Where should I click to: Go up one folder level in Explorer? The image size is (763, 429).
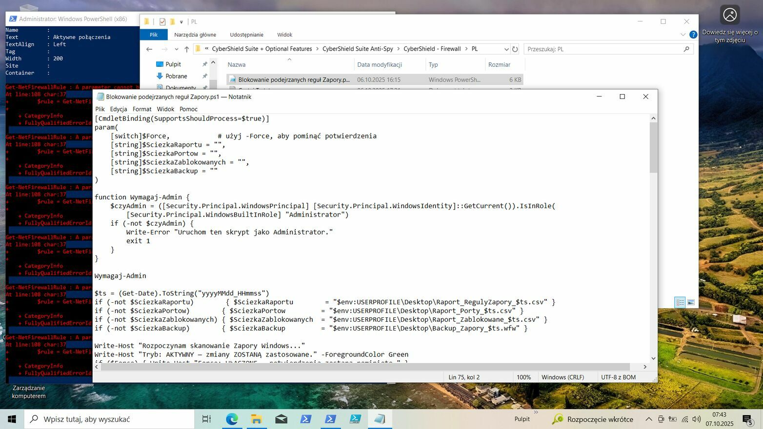point(186,49)
